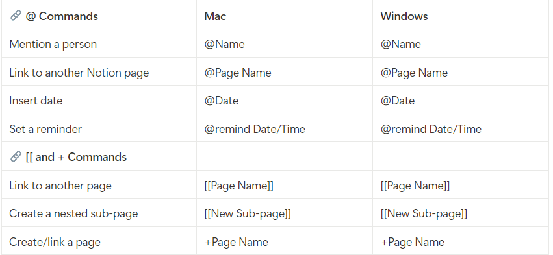This screenshot has height=255, width=553.
Task: Click the link icon beside [[ and + Commands
Action: [x=16, y=156]
